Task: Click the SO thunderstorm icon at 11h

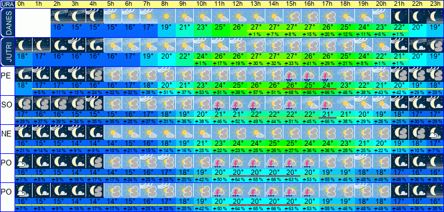Action: click(x=221, y=103)
